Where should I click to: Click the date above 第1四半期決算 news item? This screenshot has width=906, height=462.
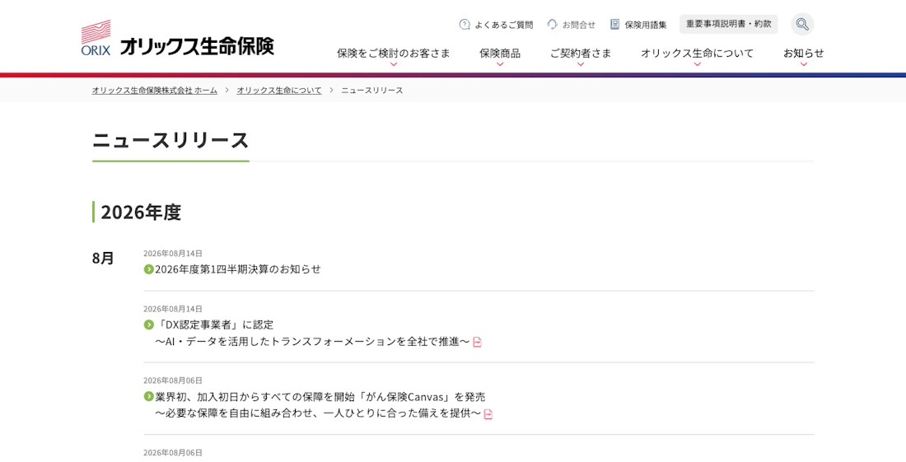(173, 254)
